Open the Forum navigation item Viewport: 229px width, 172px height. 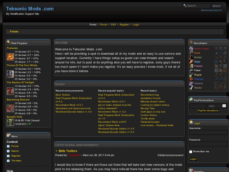[104, 25]
